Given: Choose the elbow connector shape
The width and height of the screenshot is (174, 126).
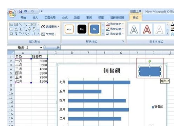Looking at the screenshot, I should click(x=20, y=29).
